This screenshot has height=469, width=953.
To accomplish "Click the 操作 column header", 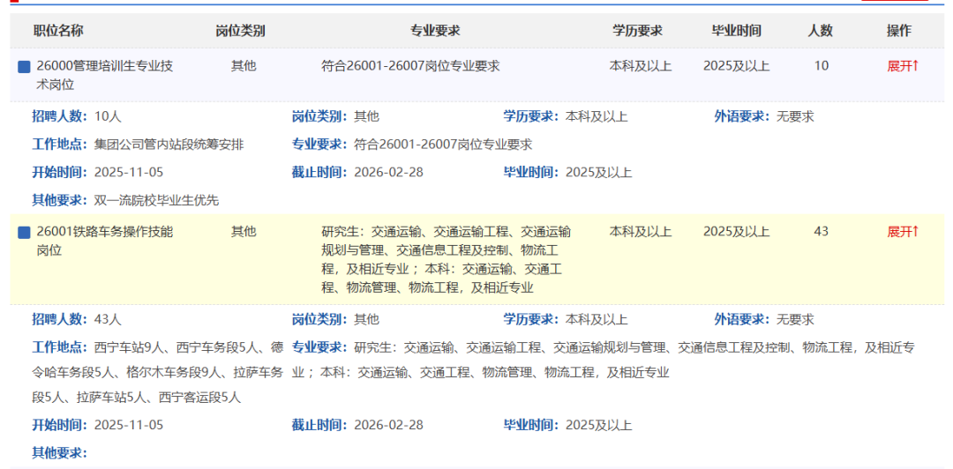I will [x=899, y=31].
